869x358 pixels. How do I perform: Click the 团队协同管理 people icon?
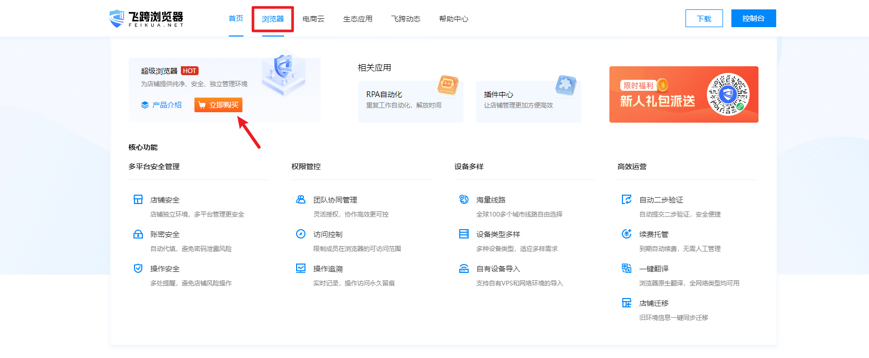click(x=301, y=199)
